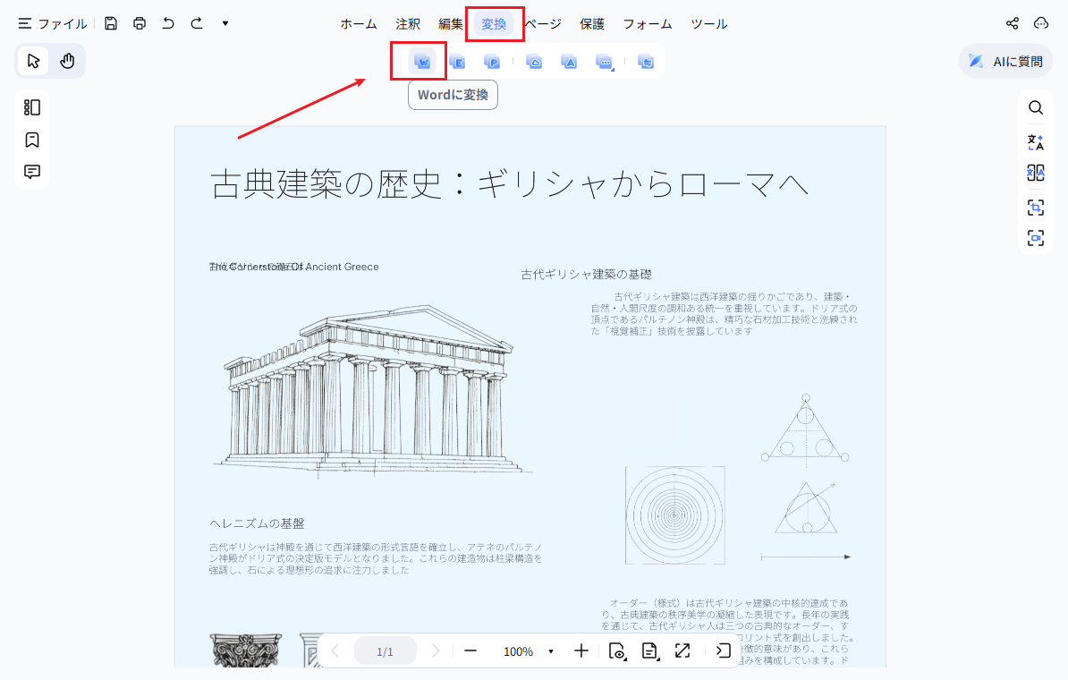Switch to the ページ tab
The image size is (1068, 680).
point(543,24)
